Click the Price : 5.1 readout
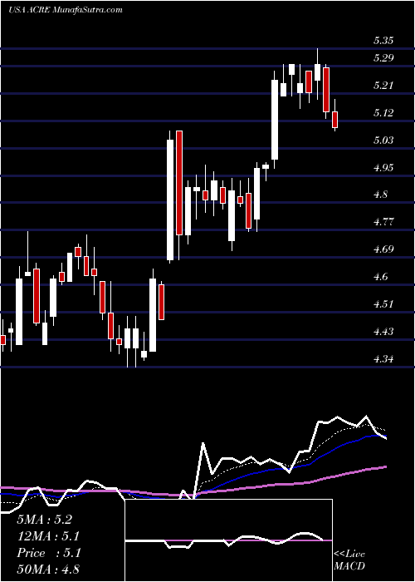415x582 pixels. [x=48, y=553]
